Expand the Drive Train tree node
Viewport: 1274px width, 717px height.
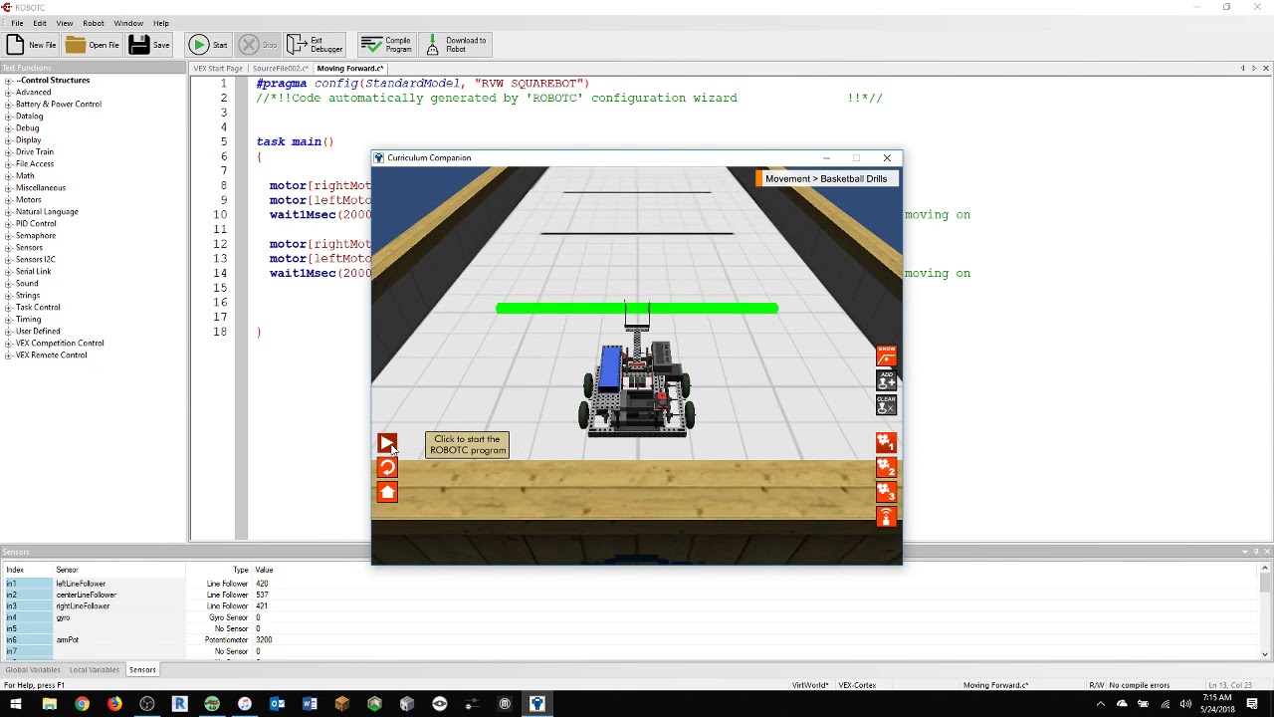tap(8, 152)
